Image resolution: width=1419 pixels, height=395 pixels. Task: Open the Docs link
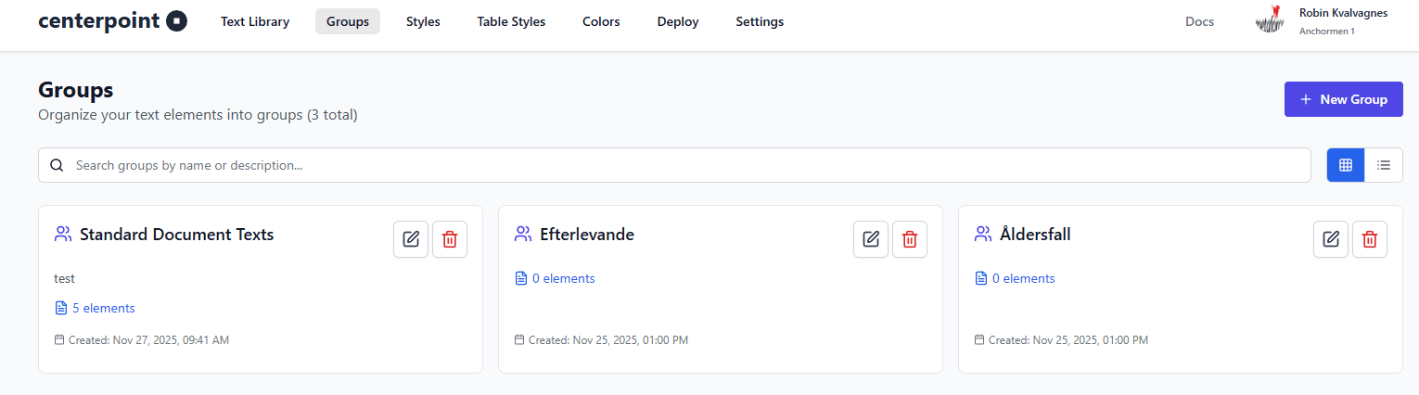click(x=1199, y=21)
